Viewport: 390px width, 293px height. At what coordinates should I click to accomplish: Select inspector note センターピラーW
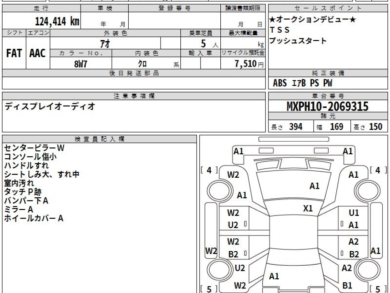pos(34,148)
